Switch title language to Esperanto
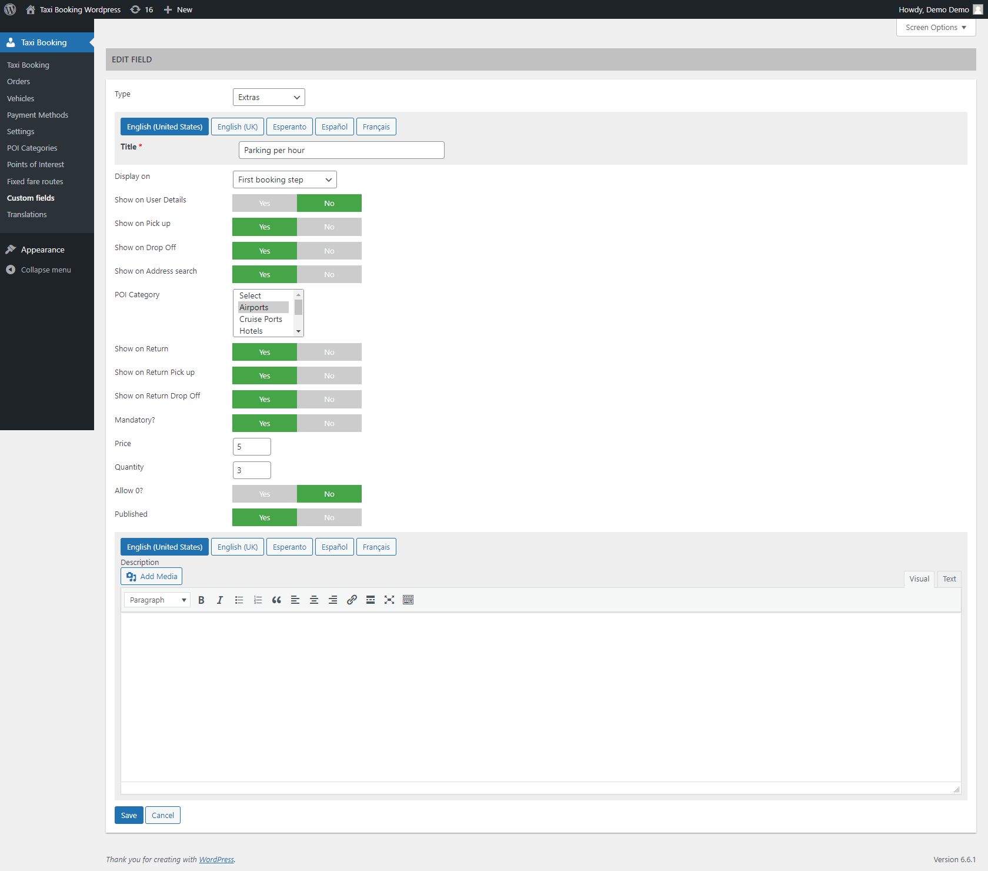This screenshot has height=871, width=988. point(289,127)
